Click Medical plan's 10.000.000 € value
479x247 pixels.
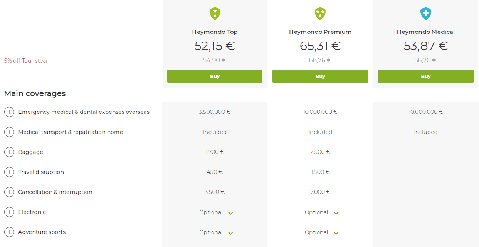click(x=426, y=112)
